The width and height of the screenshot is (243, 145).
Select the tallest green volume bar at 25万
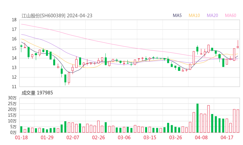coord(197,118)
